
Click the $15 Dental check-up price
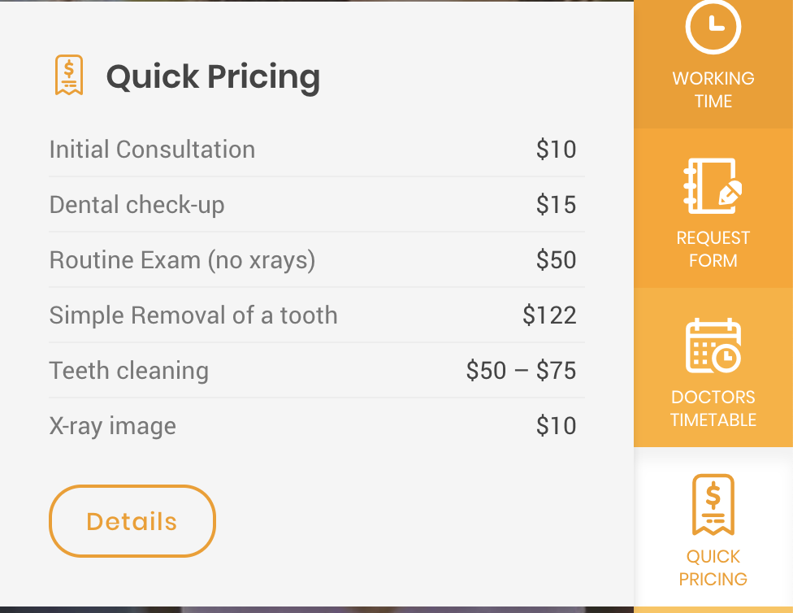coord(556,205)
